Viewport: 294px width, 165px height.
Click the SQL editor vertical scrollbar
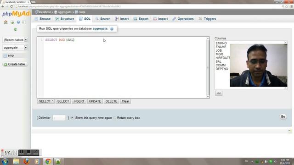click(x=208, y=67)
